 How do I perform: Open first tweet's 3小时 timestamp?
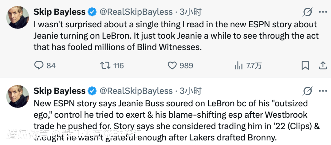click(190, 12)
